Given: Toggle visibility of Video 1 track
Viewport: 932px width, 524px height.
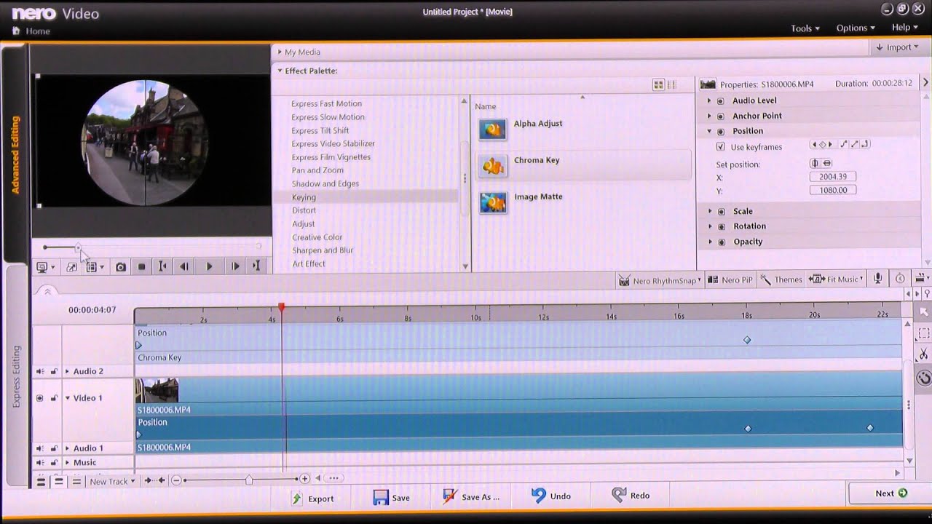Looking at the screenshot, I should 40,398.
